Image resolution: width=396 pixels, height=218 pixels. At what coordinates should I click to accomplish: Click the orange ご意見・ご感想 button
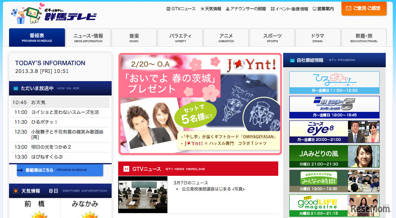coord(364,9)
